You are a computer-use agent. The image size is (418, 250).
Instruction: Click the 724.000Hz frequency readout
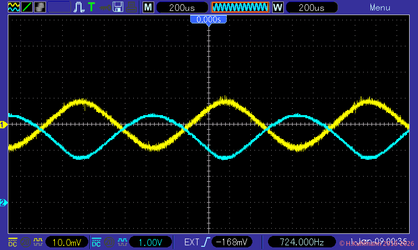(x=300, y=242)
